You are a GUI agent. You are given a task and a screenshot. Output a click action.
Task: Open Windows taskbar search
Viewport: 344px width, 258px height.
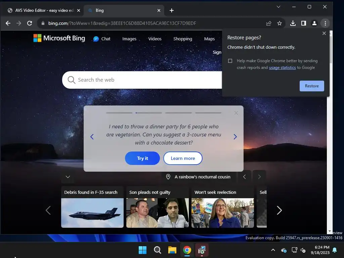coord(157,250)
